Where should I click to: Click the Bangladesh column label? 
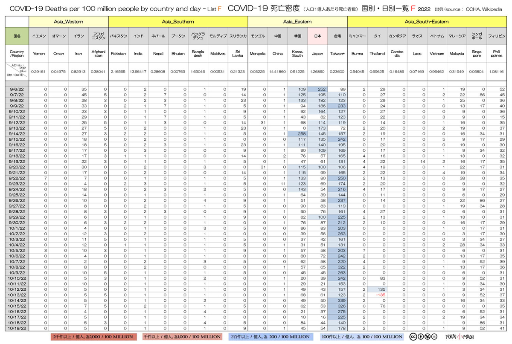pyautogui.click(x=198, y=54)
